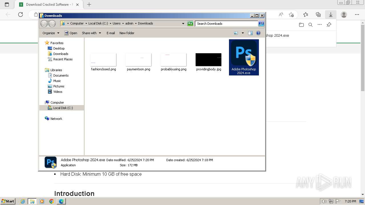Click the E-mail toolbar button
This screenshot has width=365, height=205.
pos(111,33)
